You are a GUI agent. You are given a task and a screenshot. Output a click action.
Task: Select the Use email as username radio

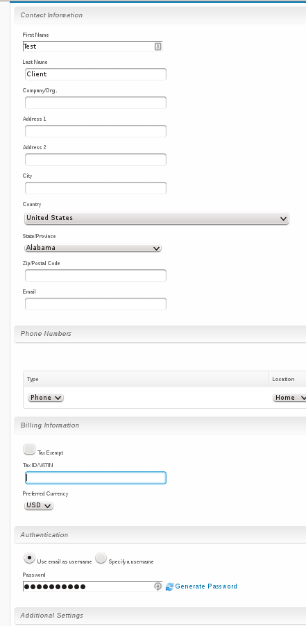click(x=30, y=558)
